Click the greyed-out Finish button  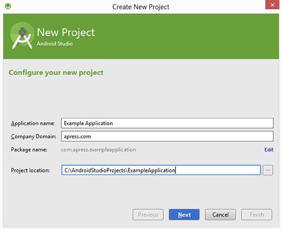(x=257, y=215)
